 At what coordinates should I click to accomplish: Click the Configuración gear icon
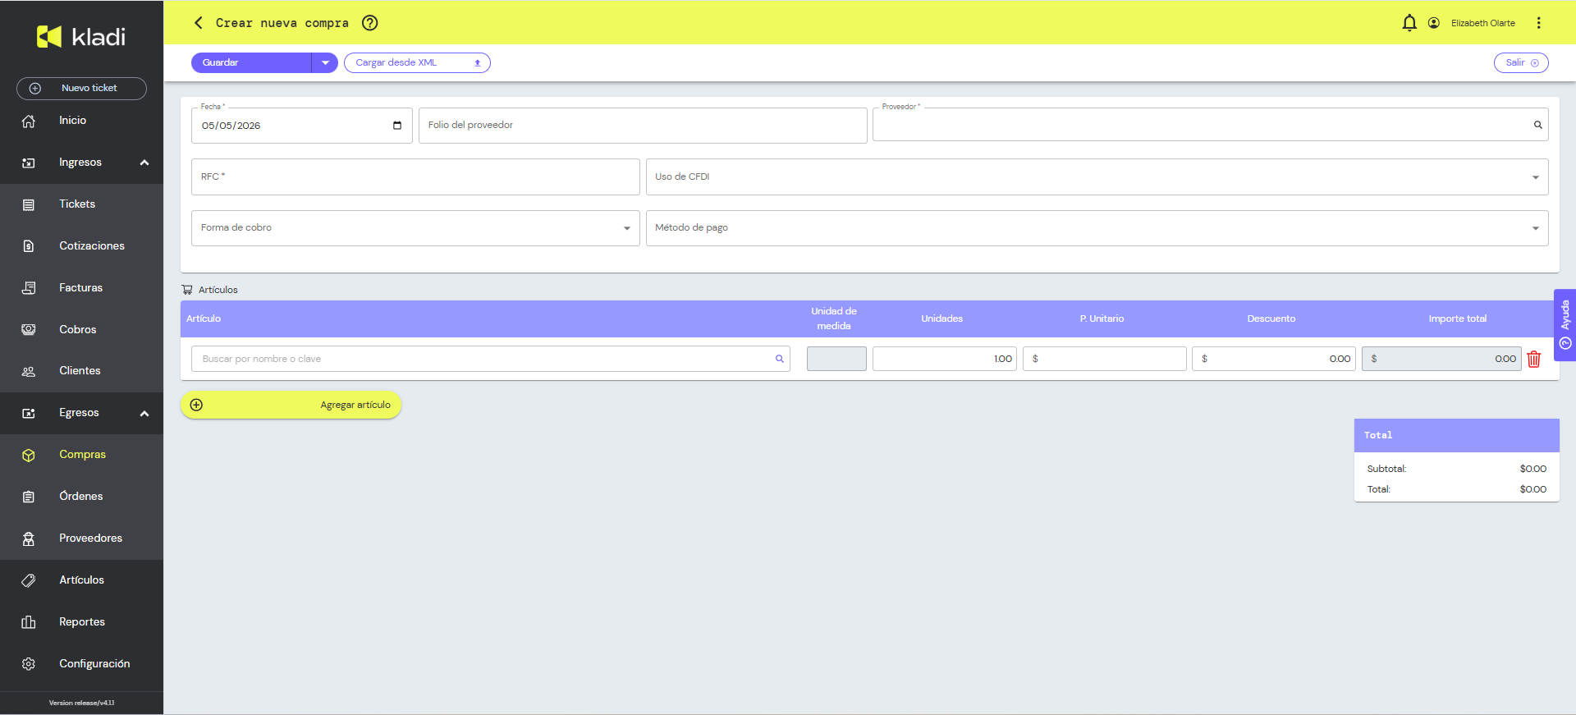click(29, 664)
